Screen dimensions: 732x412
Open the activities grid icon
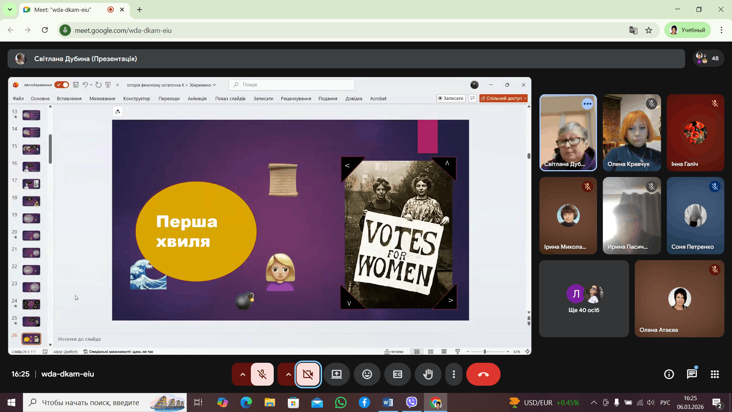click(x=714, y=374)
